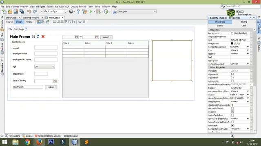Uncheck the focusable property checkbox
Viewport: 261px width, 146px height.
(x=232, y=125)
